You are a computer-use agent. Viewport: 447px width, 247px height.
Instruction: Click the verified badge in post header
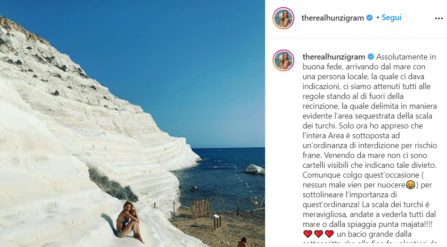(369, 18)
